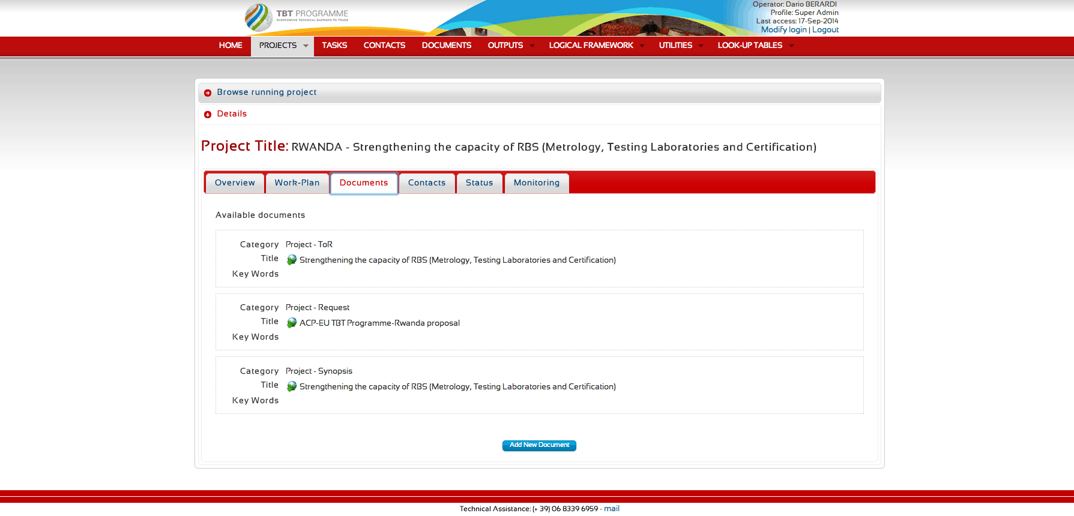Expand the LOOK-UP TABLES menu arrow

791,46
